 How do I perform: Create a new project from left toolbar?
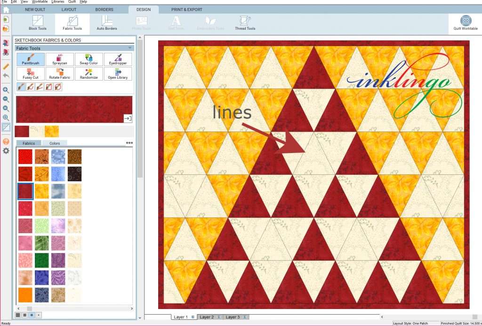click(6, 19)
